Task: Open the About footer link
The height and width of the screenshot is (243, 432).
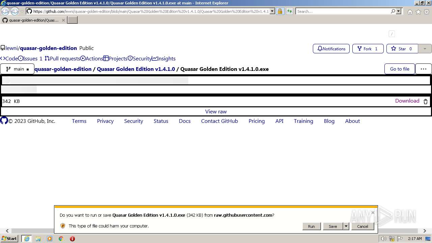Action: point(352,121)
